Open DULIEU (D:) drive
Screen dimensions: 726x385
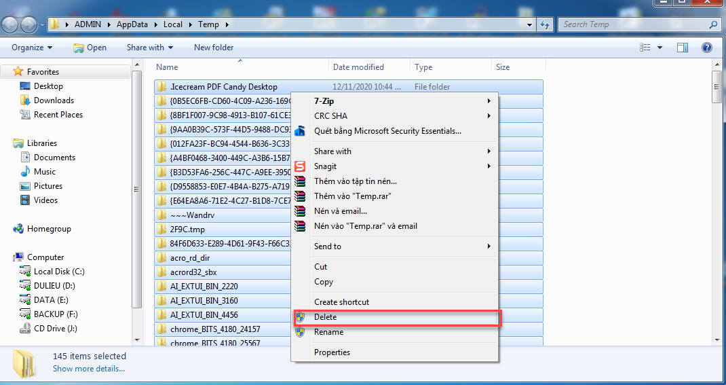point(54,286)
